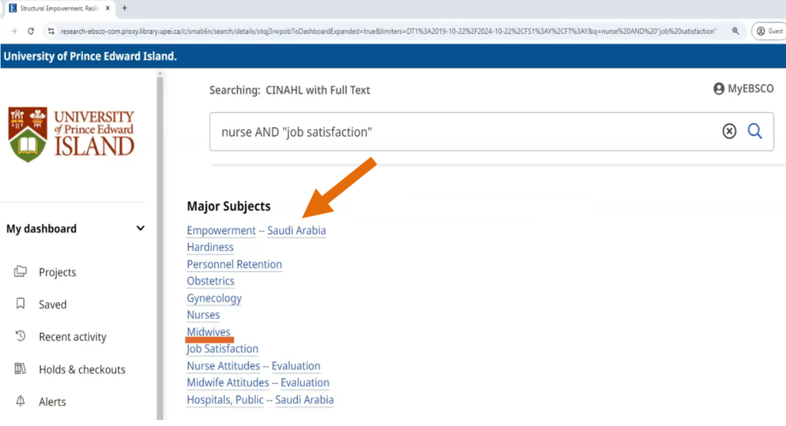Click the magnifying glass search icon

pos(755,131)
